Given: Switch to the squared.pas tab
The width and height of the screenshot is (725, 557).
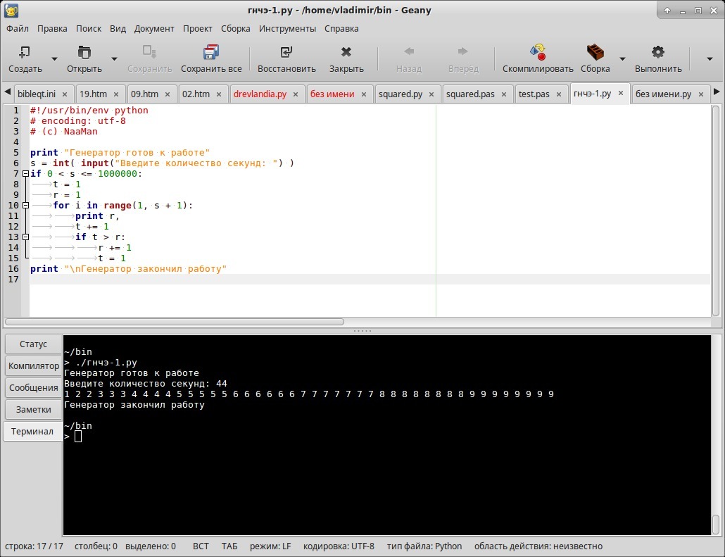Looking at the screenshot, I should click(x=470, y=94).
